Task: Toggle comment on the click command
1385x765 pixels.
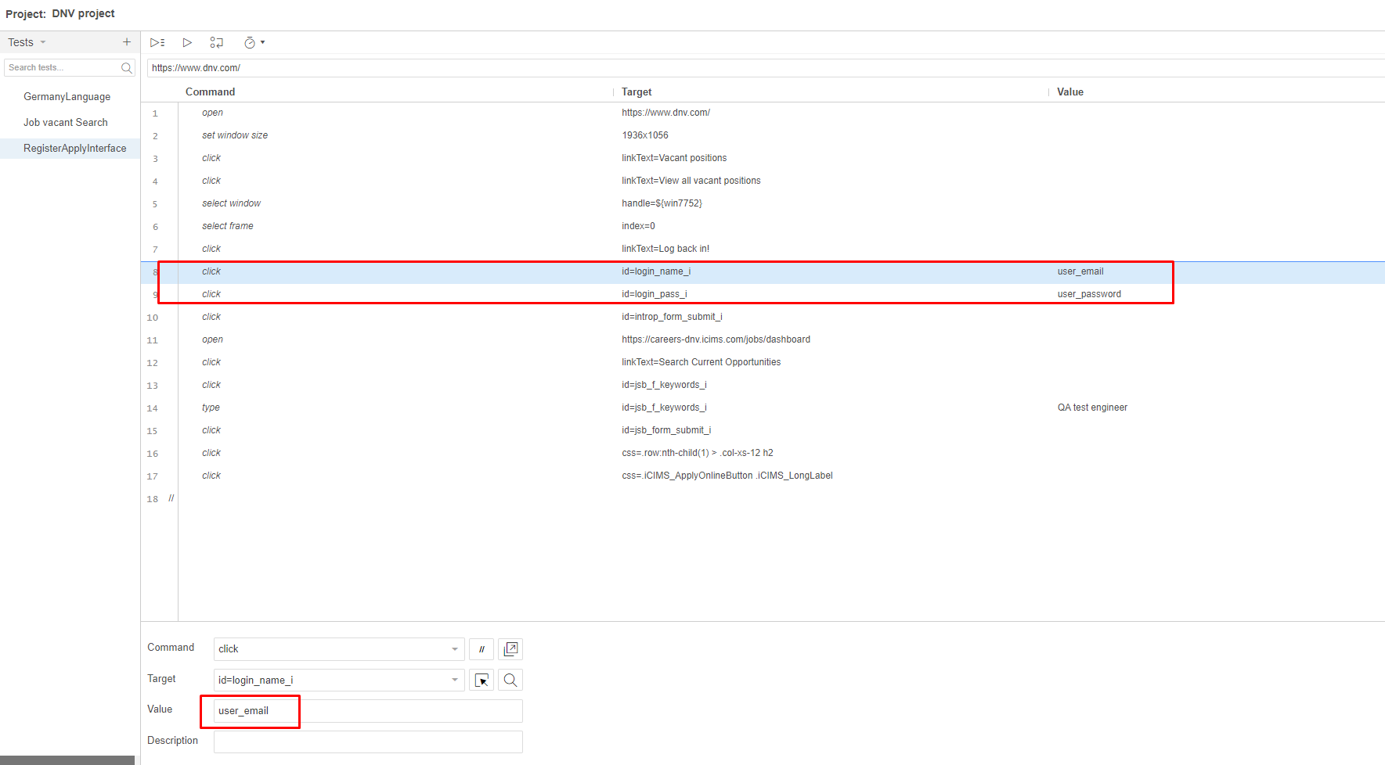Action: 481,648
